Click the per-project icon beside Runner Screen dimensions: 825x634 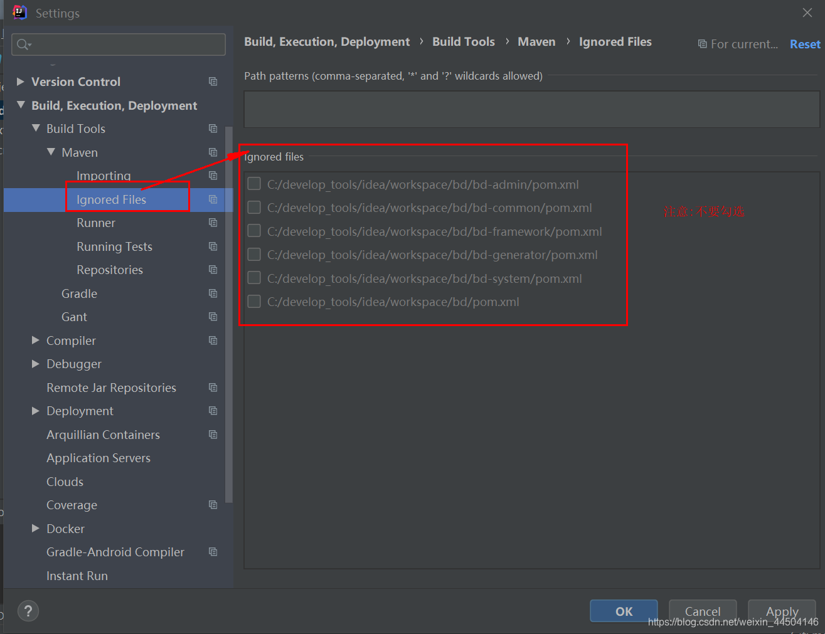213,223
